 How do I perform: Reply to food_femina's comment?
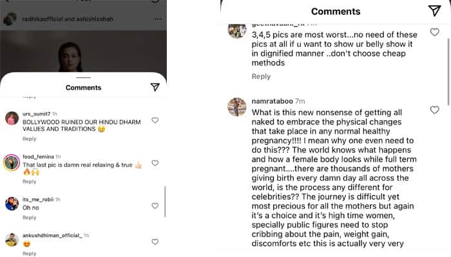(30, 182)
